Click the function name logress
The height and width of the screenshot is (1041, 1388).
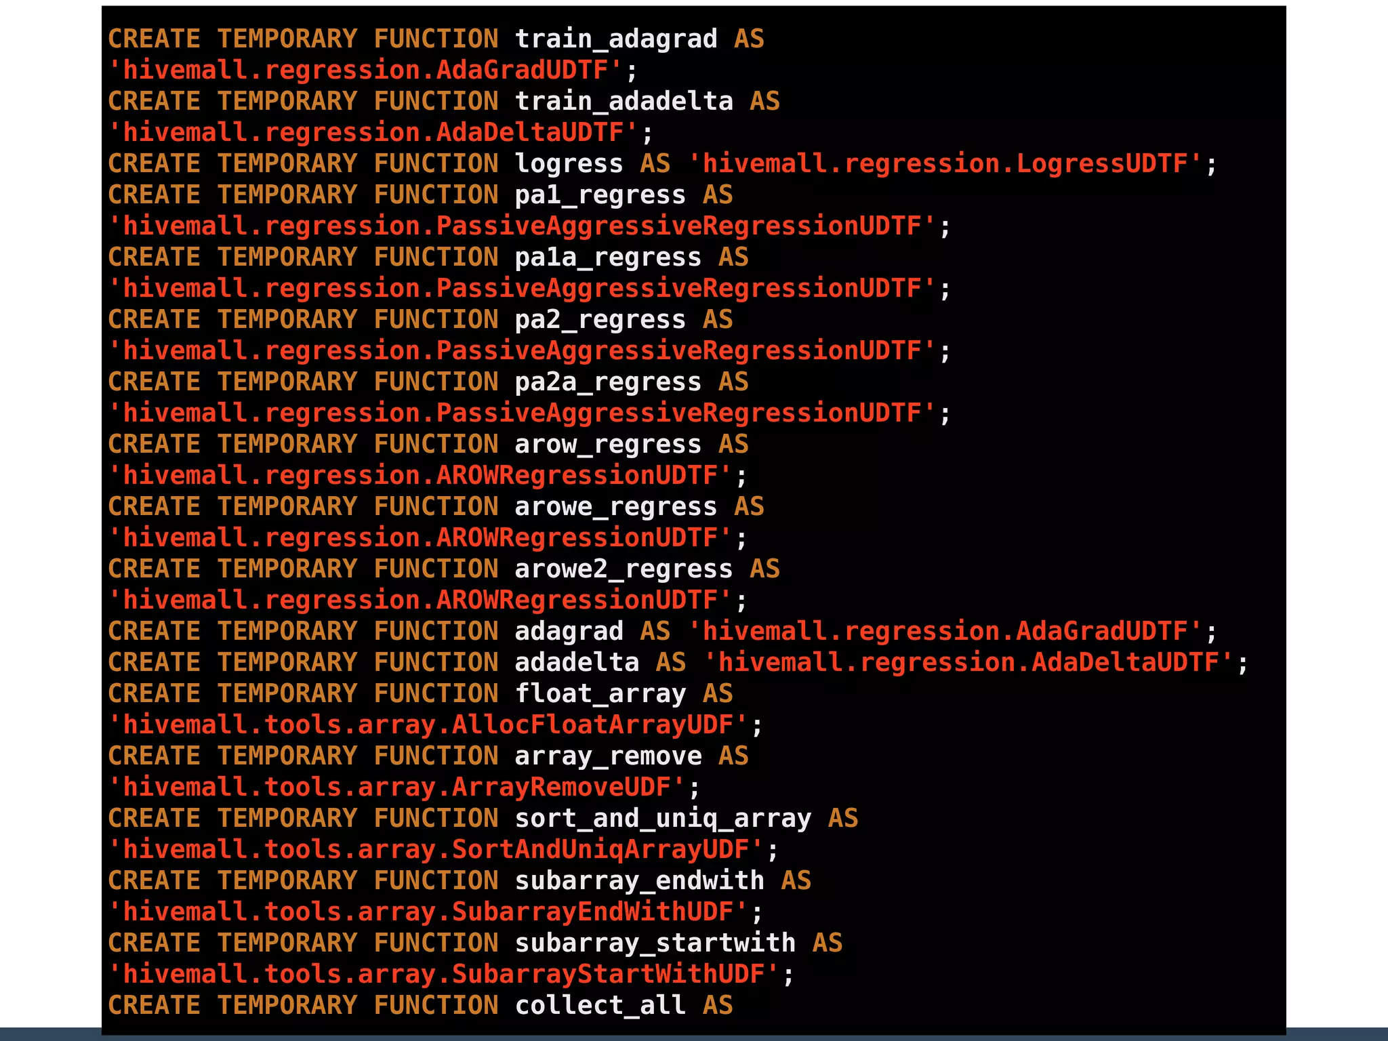click(569, 164)
